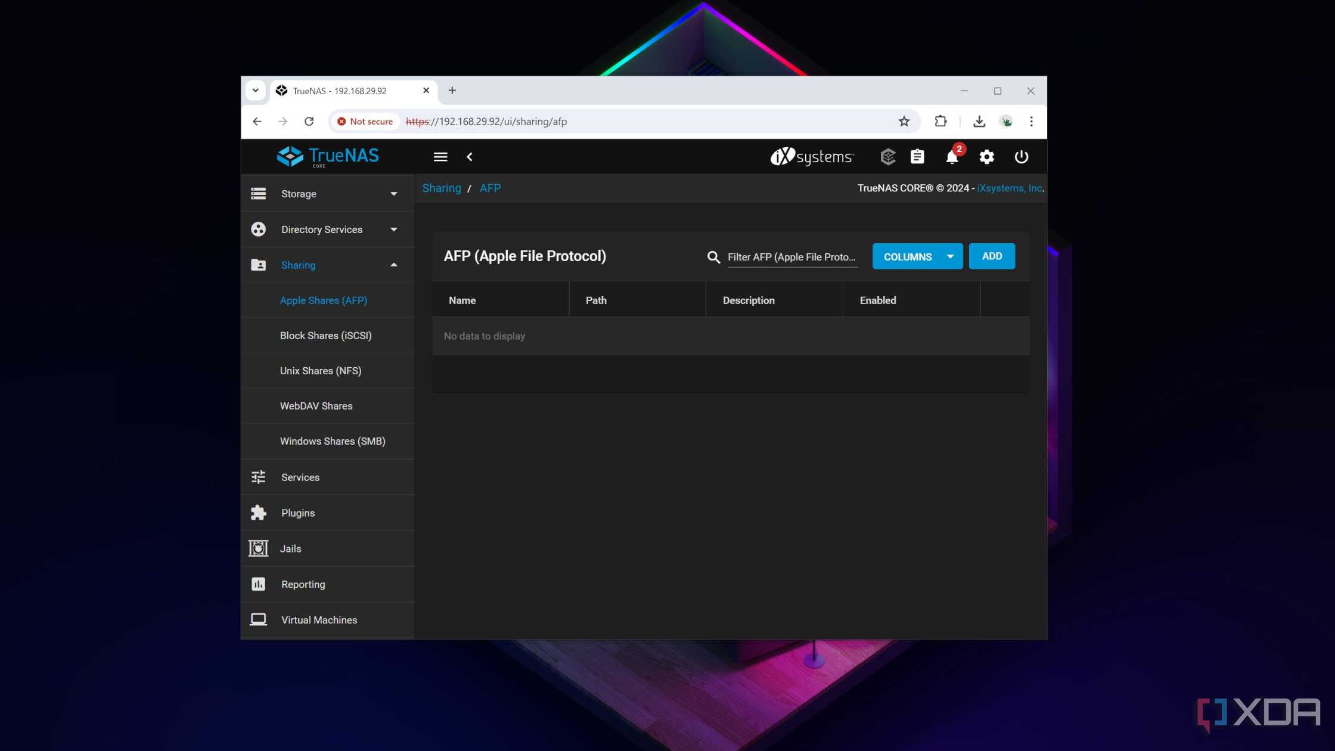Expand the Storage menu arrow
Screen dimensions: 1335x751
393,194
